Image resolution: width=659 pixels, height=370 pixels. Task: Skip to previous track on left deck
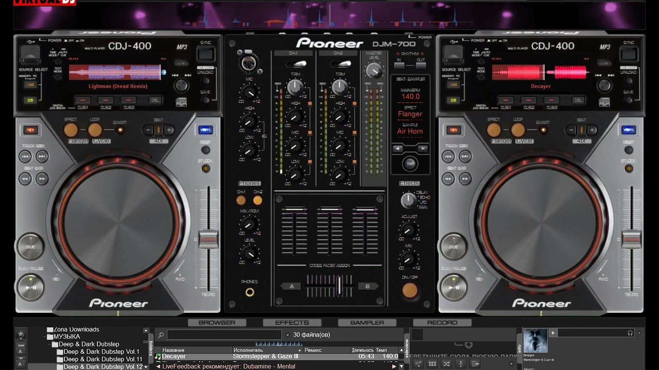(x=26, y=157)
